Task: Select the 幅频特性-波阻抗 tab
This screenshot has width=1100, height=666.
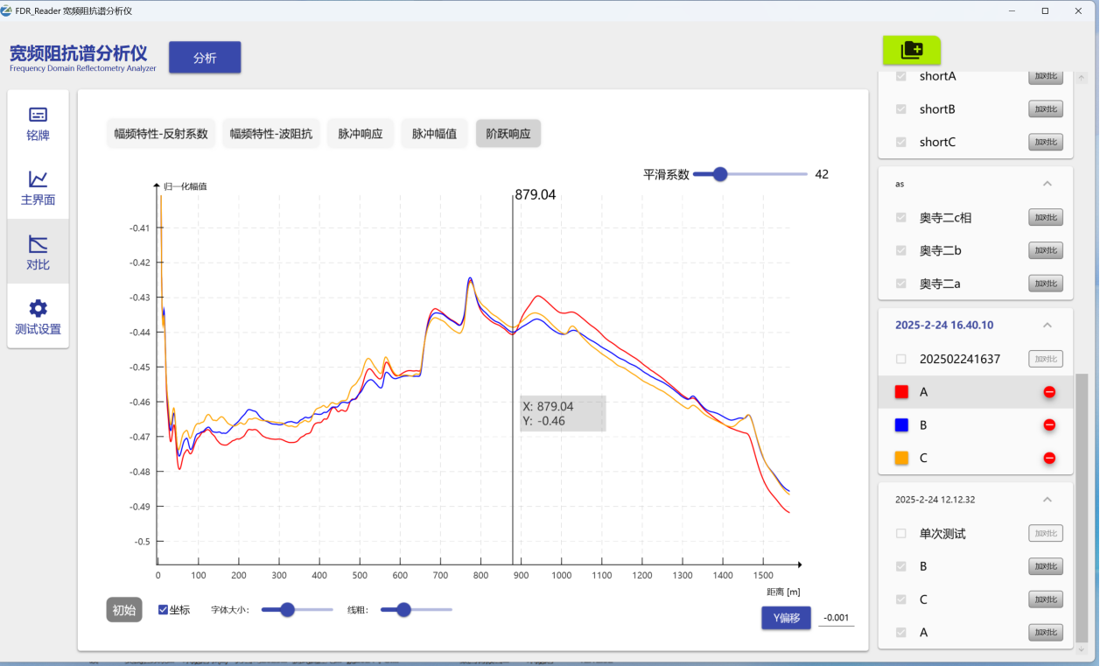Action: pyautogui.click(x=271, y=133)
